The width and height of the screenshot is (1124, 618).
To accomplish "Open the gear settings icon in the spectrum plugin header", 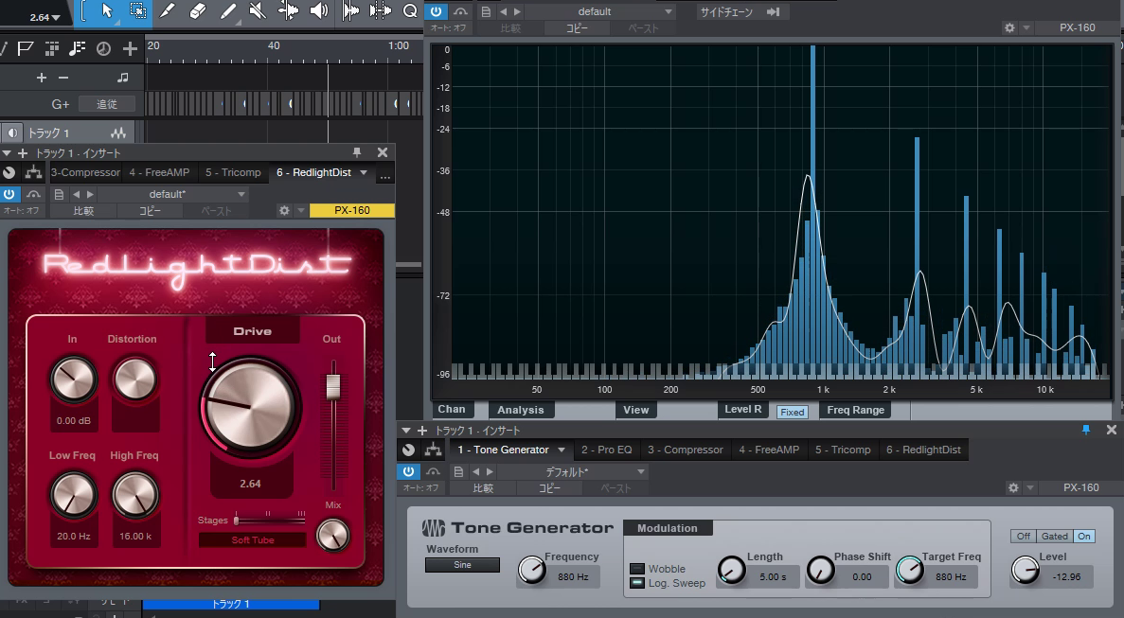I will [x=1009, y=28].
